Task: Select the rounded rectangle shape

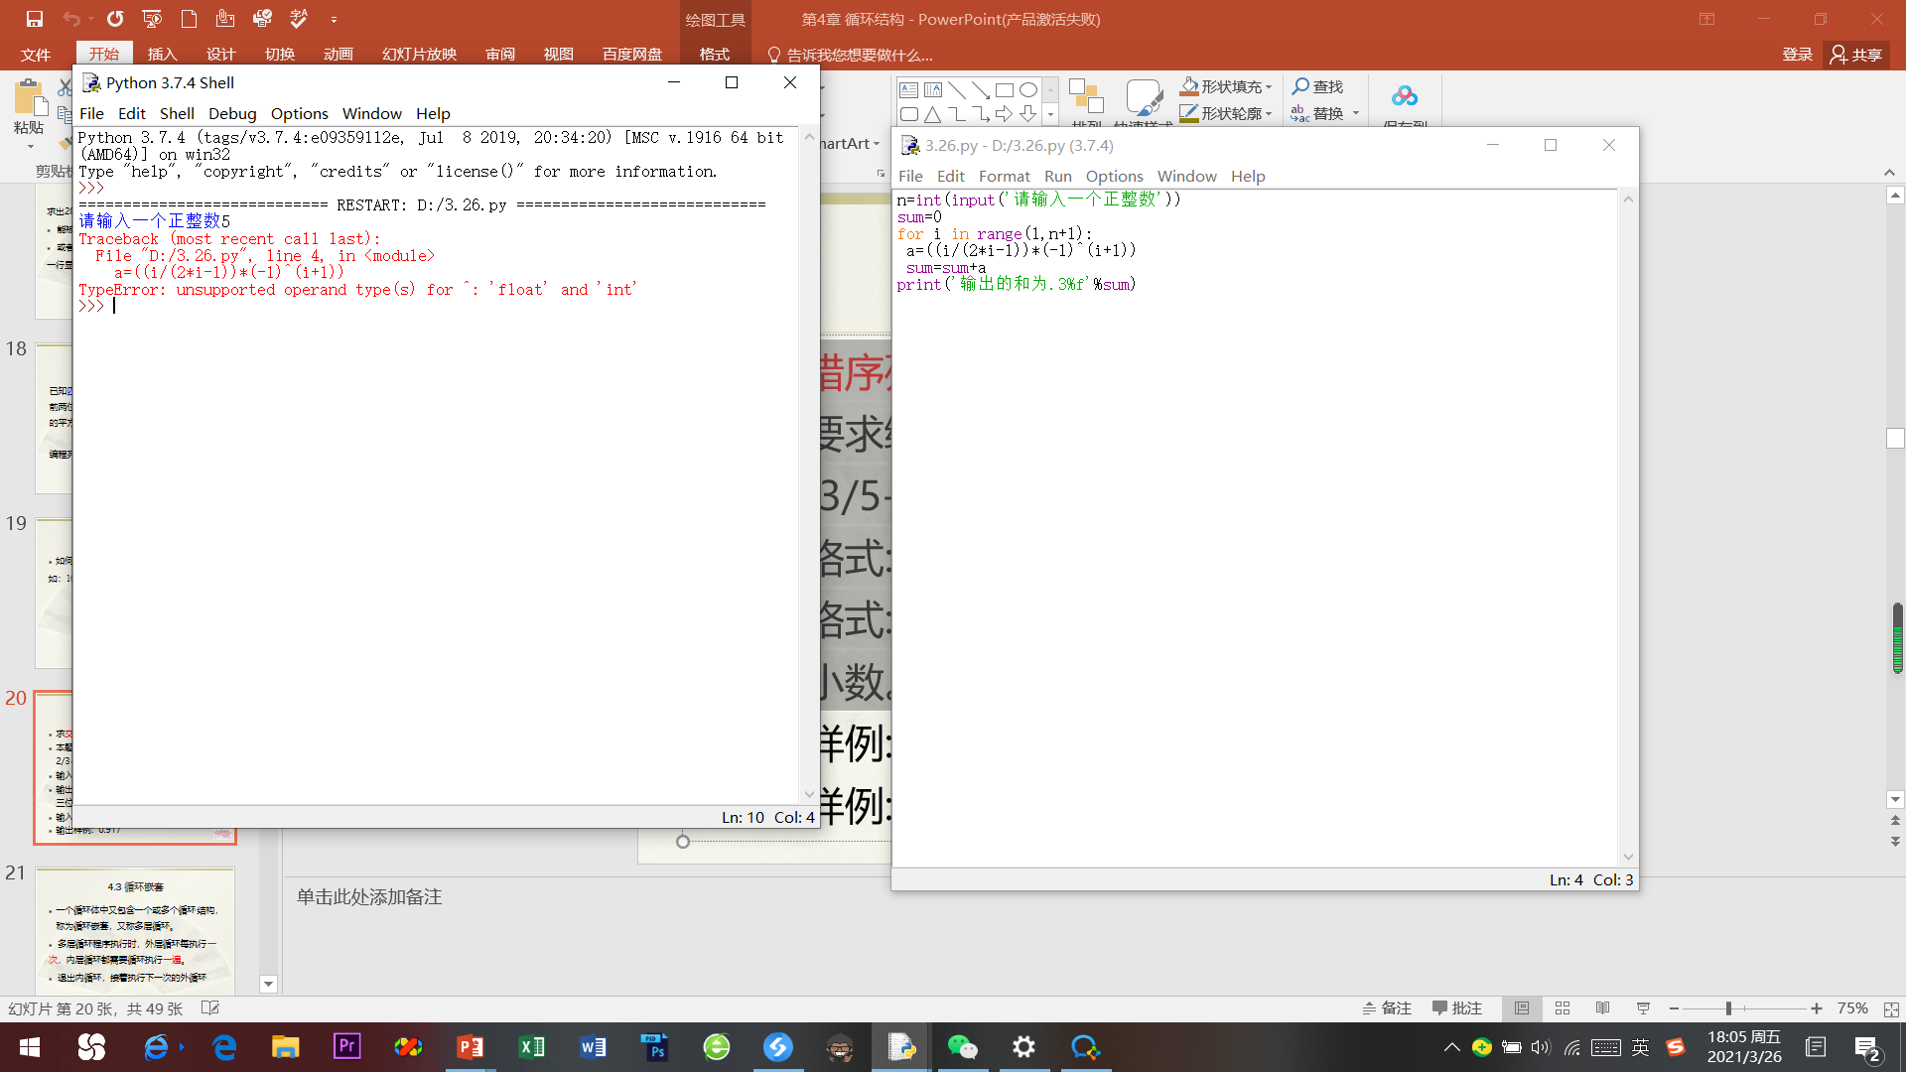Action: [x=908, y=114]
